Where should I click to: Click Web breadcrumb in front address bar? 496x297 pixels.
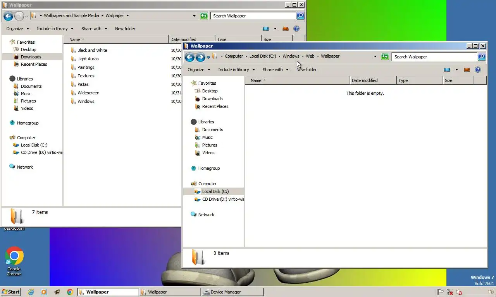310,56
